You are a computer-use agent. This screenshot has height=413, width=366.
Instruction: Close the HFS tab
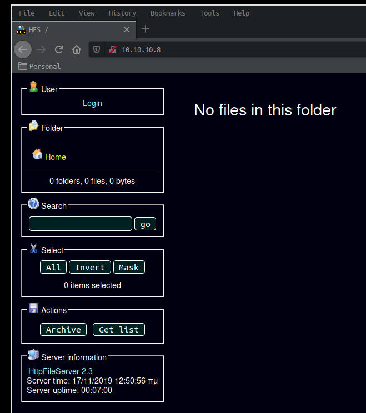click(x=127, y=29)
